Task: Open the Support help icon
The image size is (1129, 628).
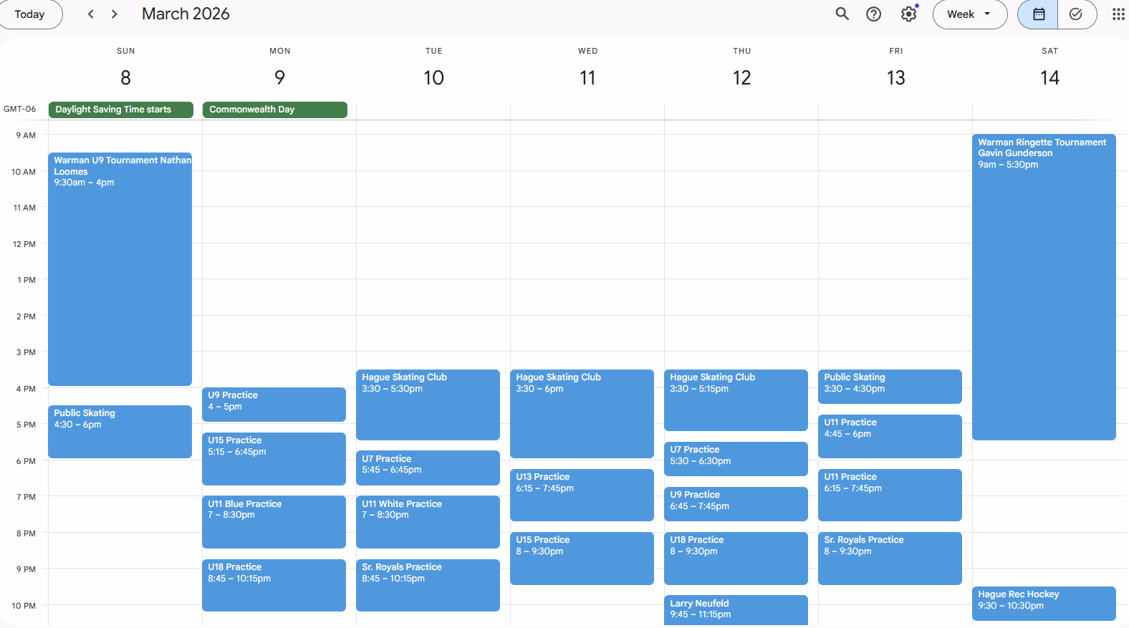Action: coord(873,14)
